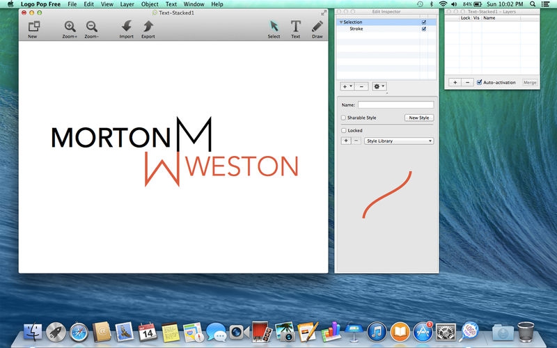Add a layer with Layers plus button
The height and width of the screenshot is (348, 557).
(x=455, y=82)
